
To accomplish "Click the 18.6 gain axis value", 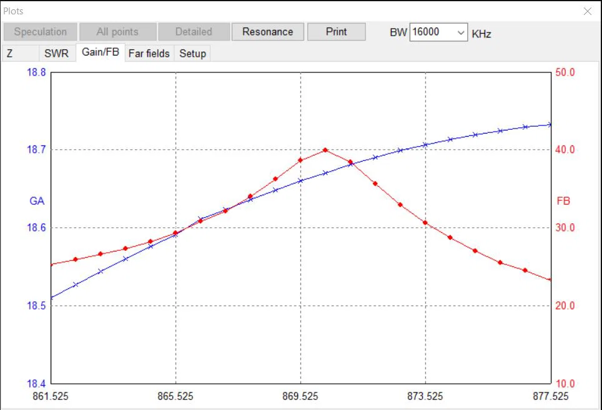I will point(36,227).
